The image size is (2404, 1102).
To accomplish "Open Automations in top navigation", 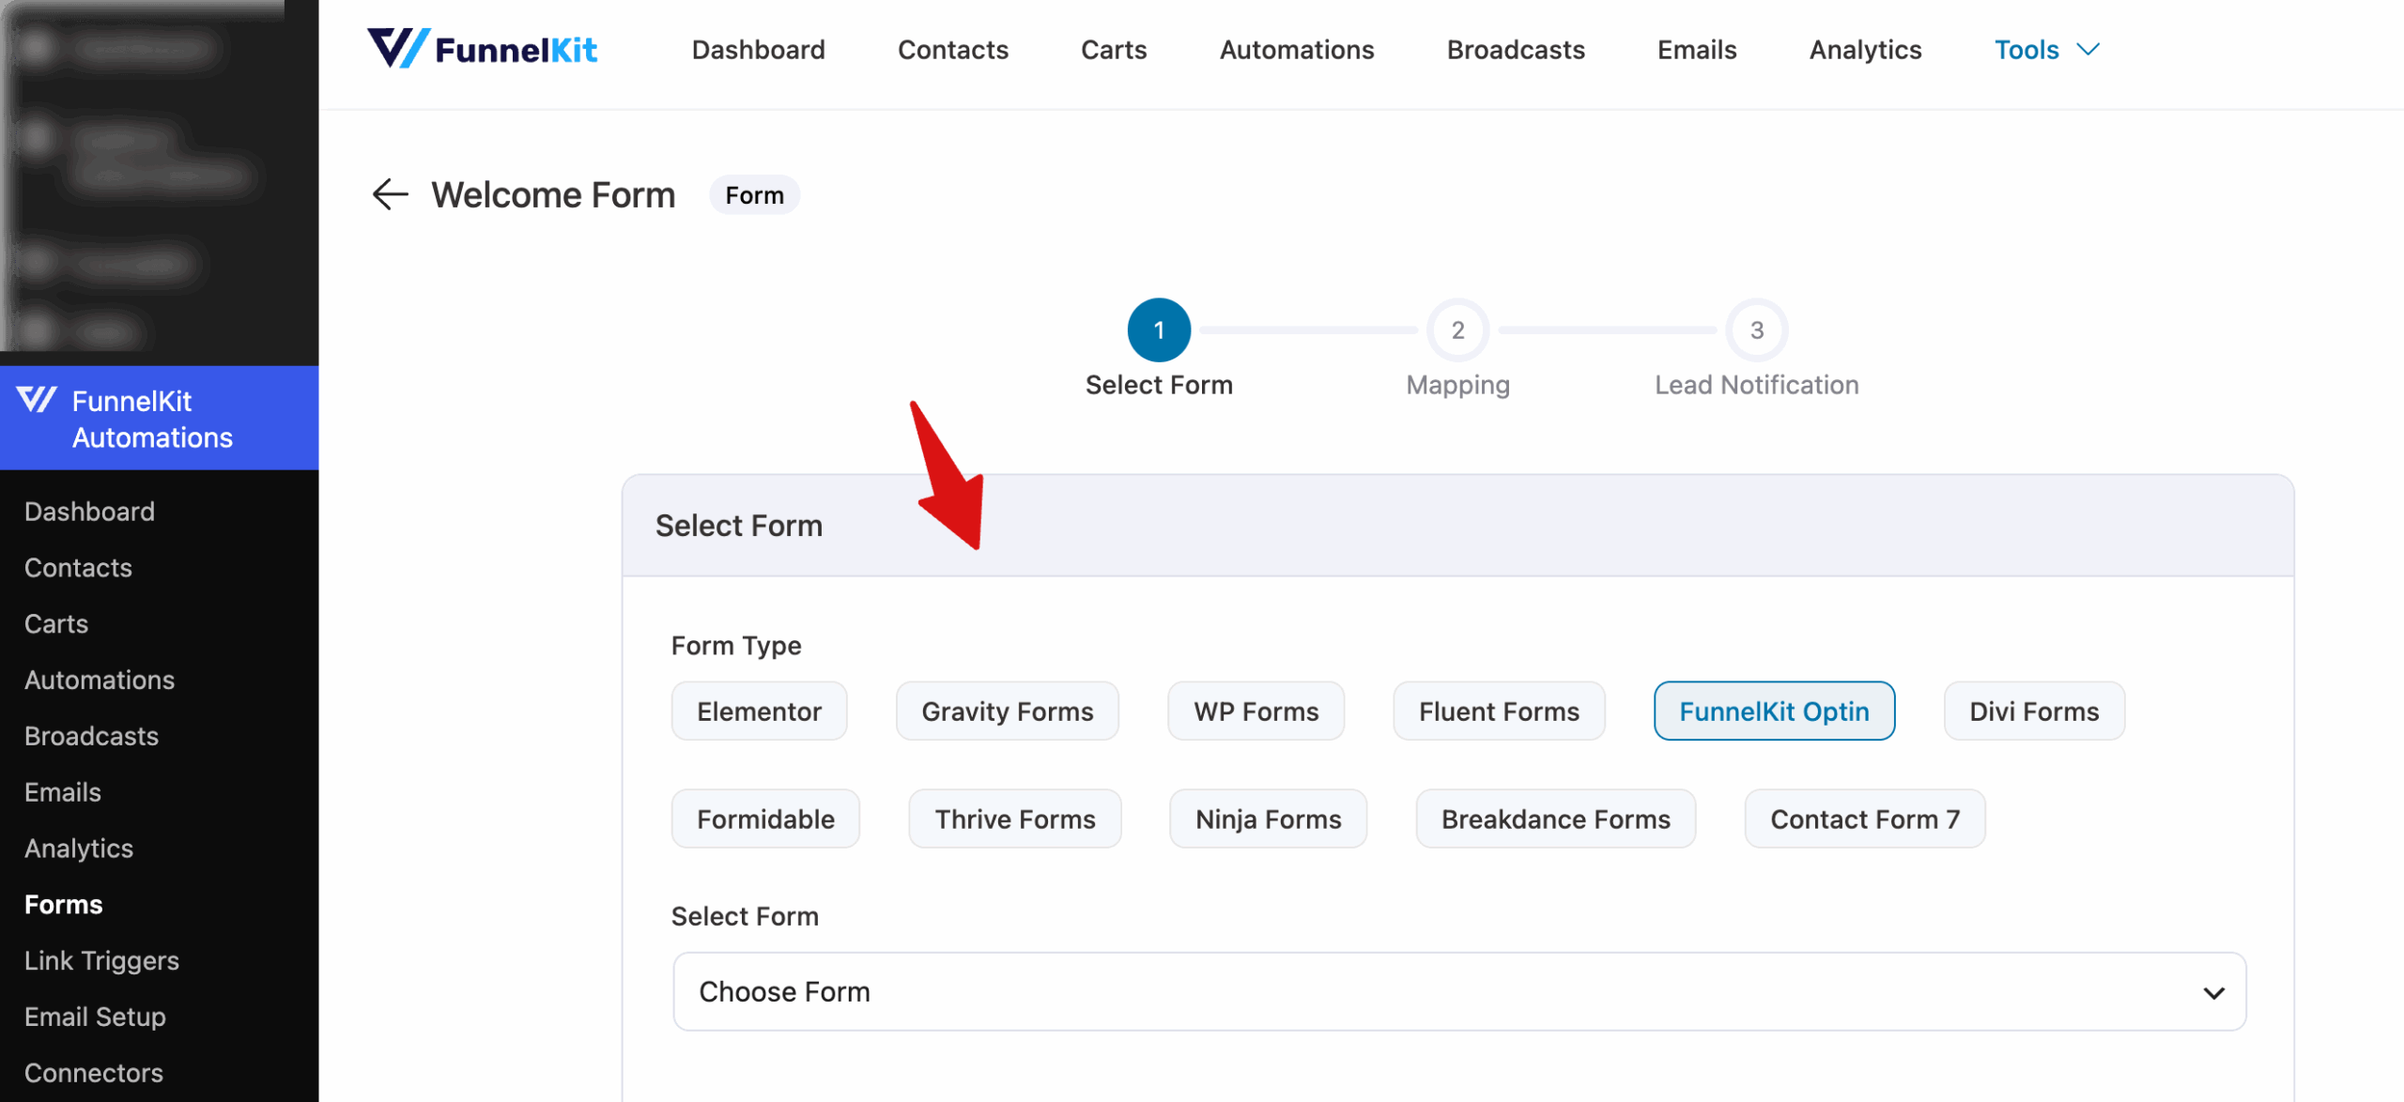I will click(1296, 50).
